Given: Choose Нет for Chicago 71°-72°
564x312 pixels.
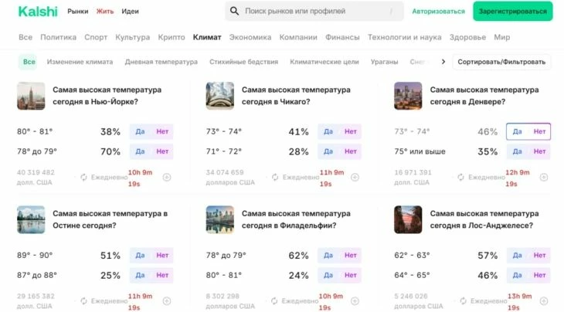Looking at the screenshot, I should point(350,151).
